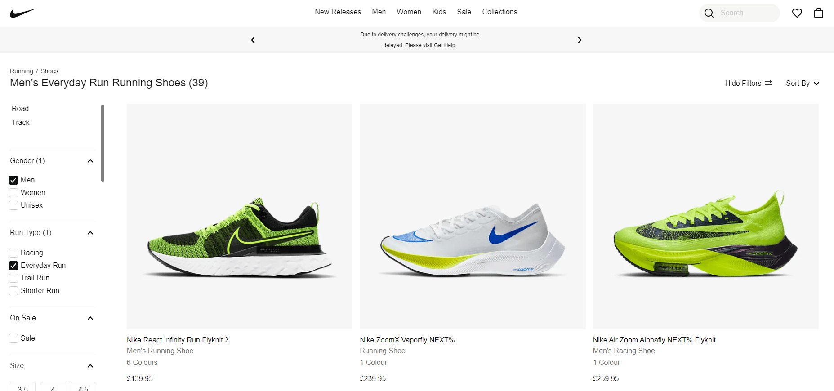
Task: Click the Nike swoosh logo
Action: click(23, 13)
